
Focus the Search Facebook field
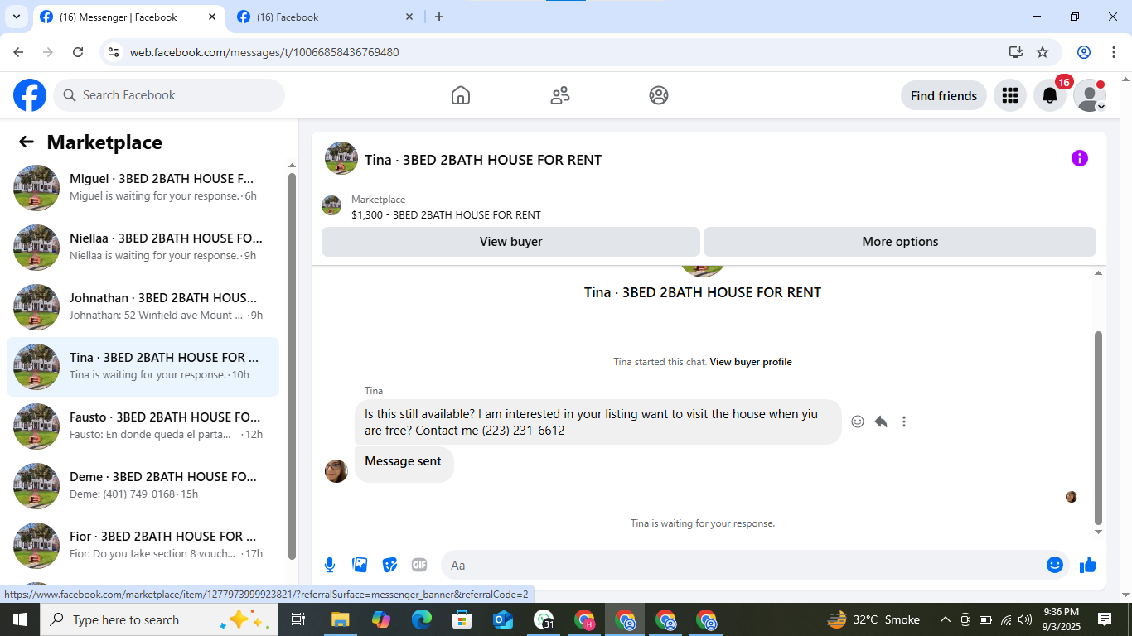(x=169, y=95)
